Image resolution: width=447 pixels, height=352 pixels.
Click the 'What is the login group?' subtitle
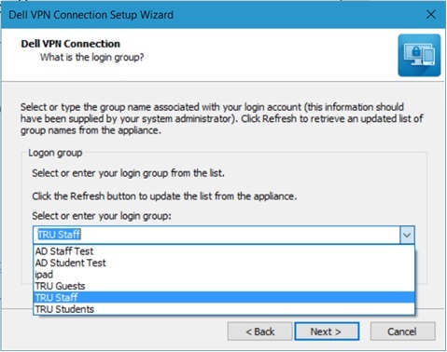[x=92, y=58]
